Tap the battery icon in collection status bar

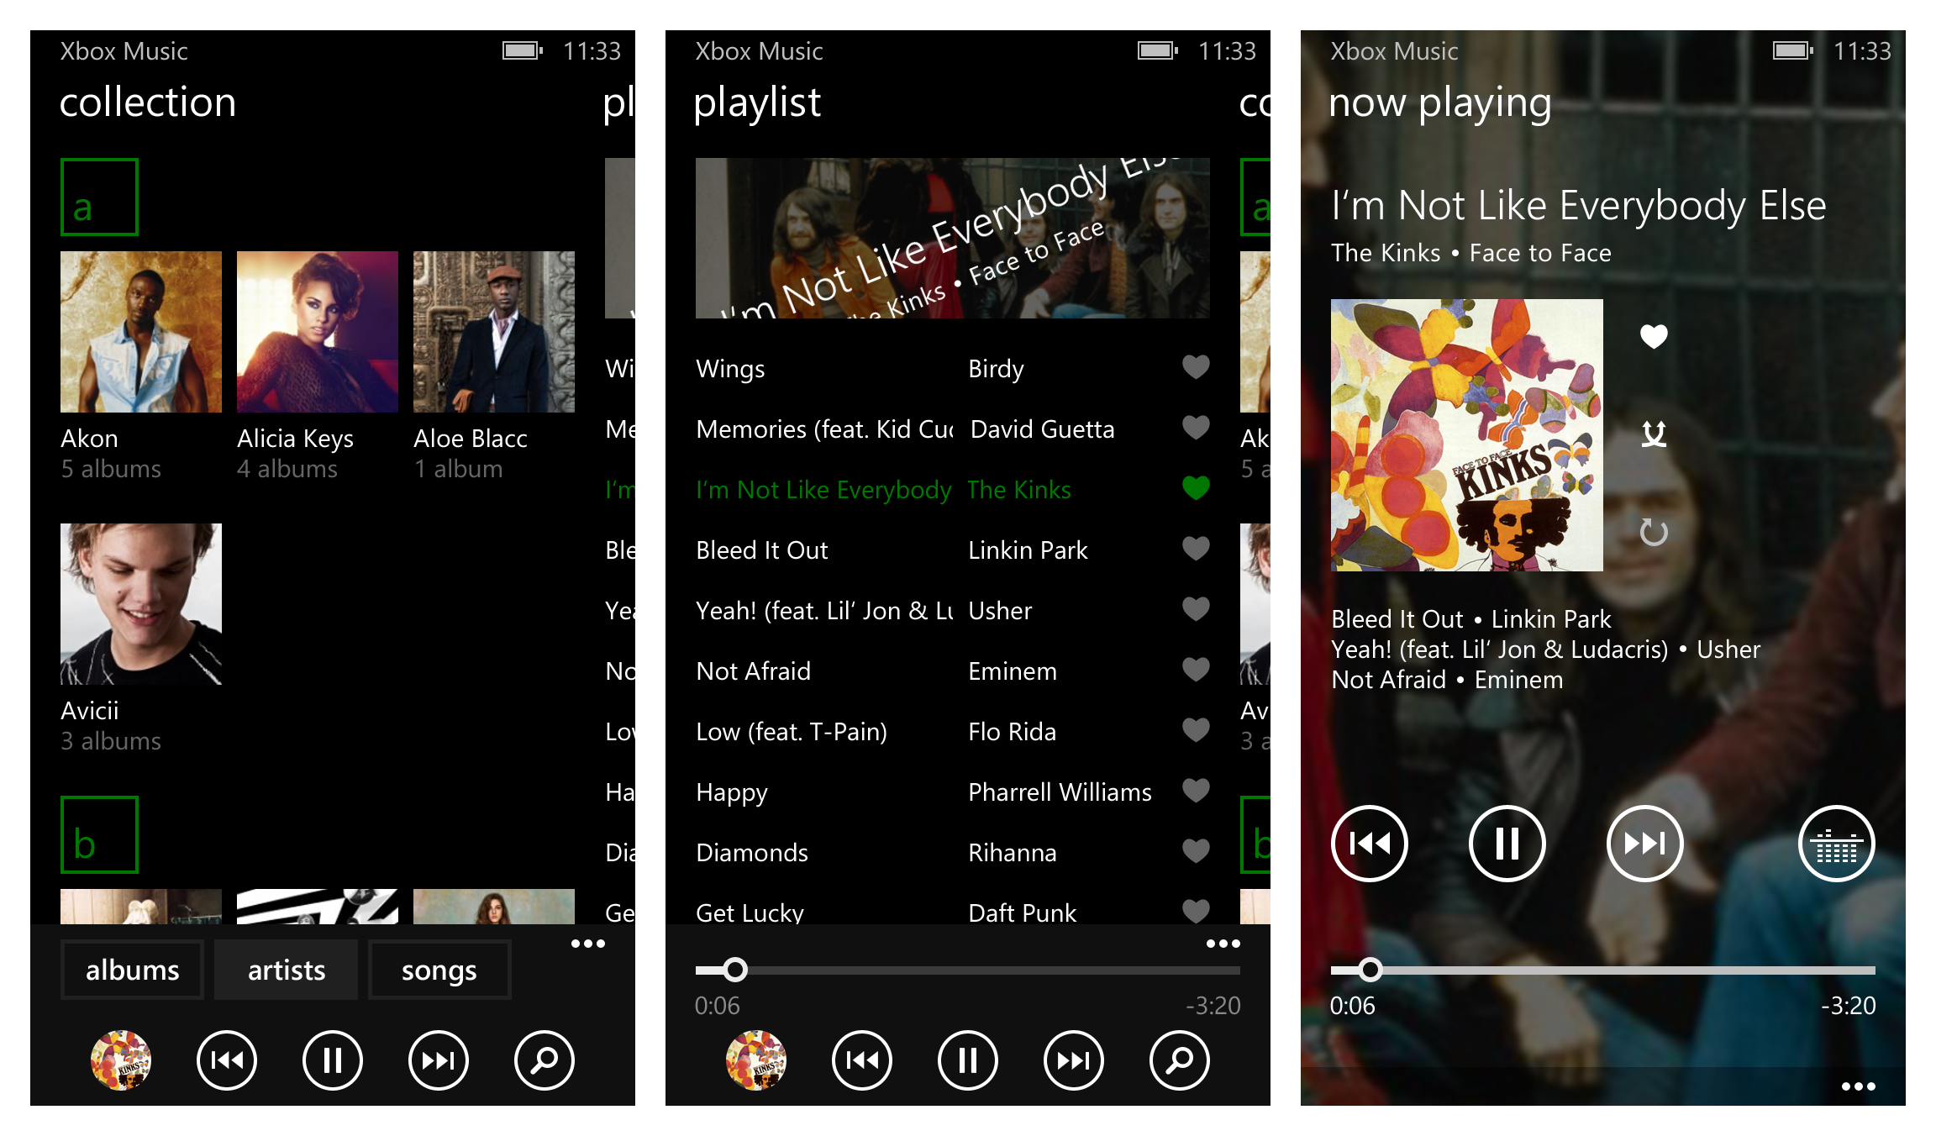(523, 51)
